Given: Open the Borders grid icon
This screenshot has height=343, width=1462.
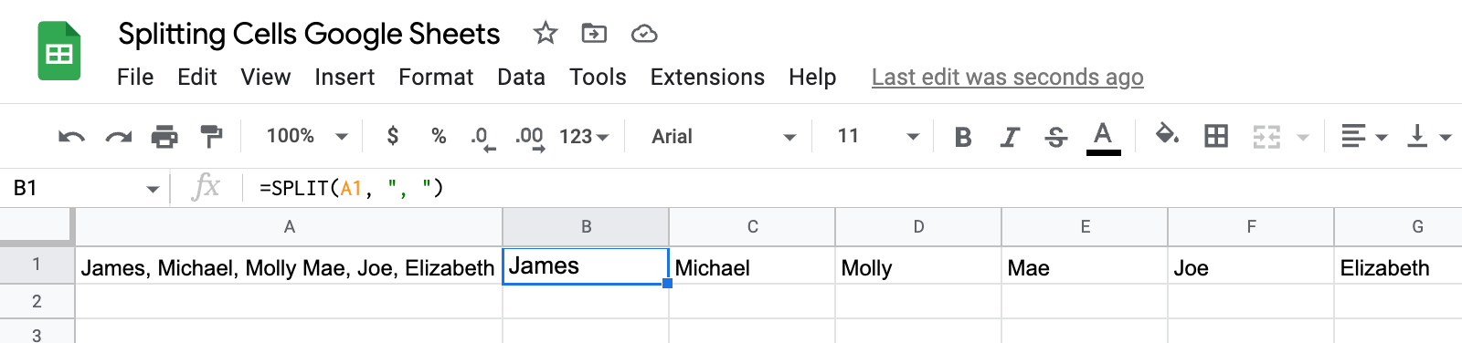Looking at the screenshot, I should click(x=1216, y=136).
